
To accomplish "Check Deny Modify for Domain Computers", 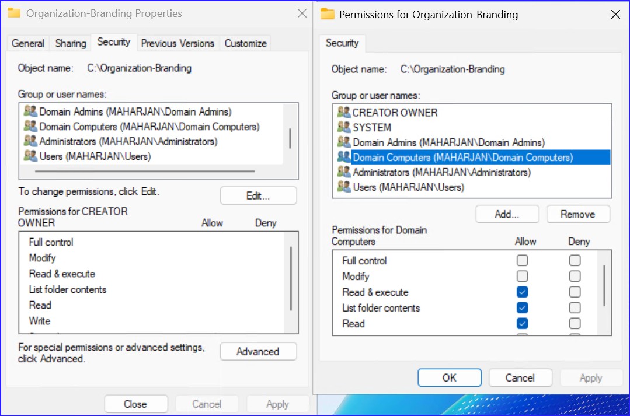I will pos(575,276).
